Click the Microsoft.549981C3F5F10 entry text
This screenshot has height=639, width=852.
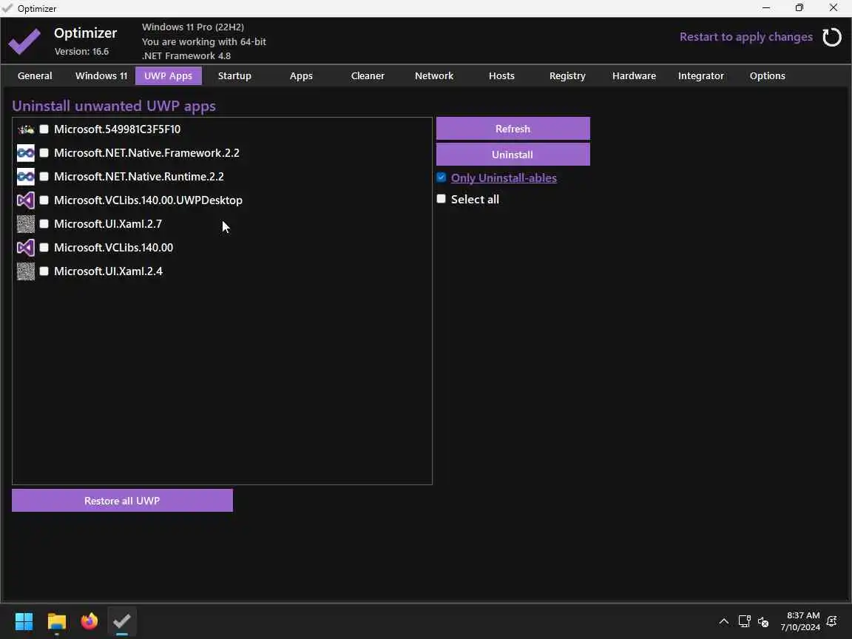tap(118, 129)
